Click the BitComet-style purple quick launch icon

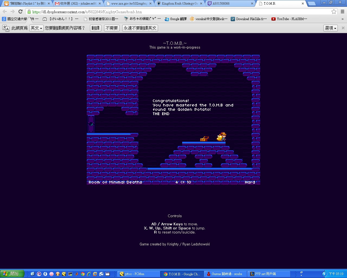pyautogui.click(x=39, y=274)
